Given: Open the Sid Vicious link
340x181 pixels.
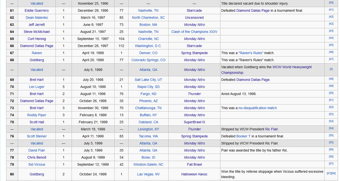Looking at the screenshot, I should point(37,165).
